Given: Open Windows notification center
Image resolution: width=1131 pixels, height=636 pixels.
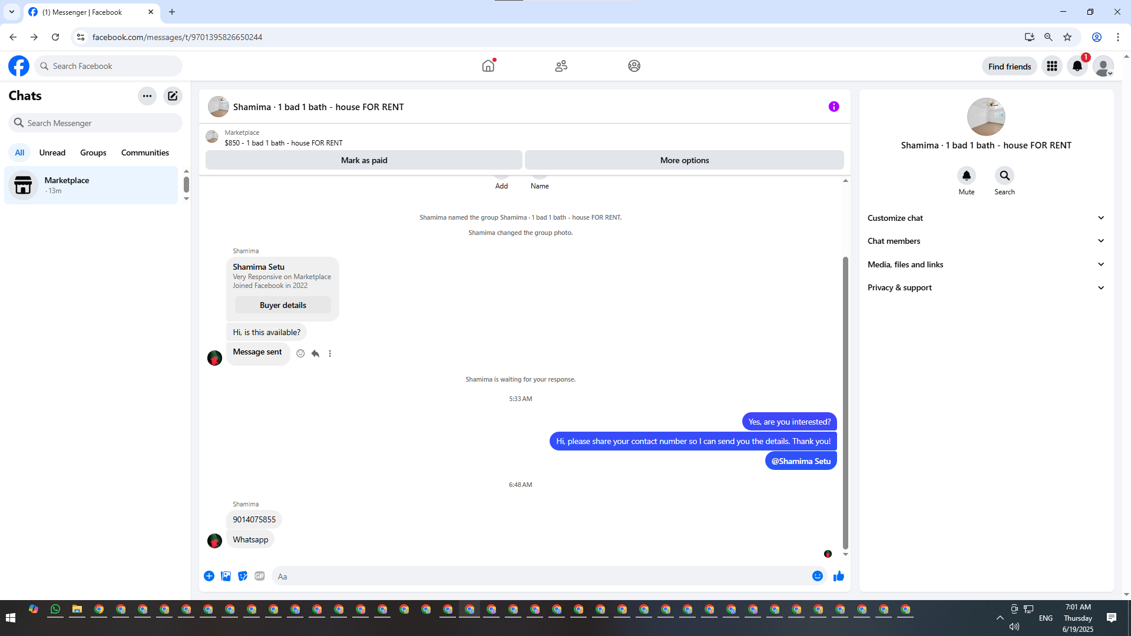Looking at the screenshot, I should pos(1112,618).
